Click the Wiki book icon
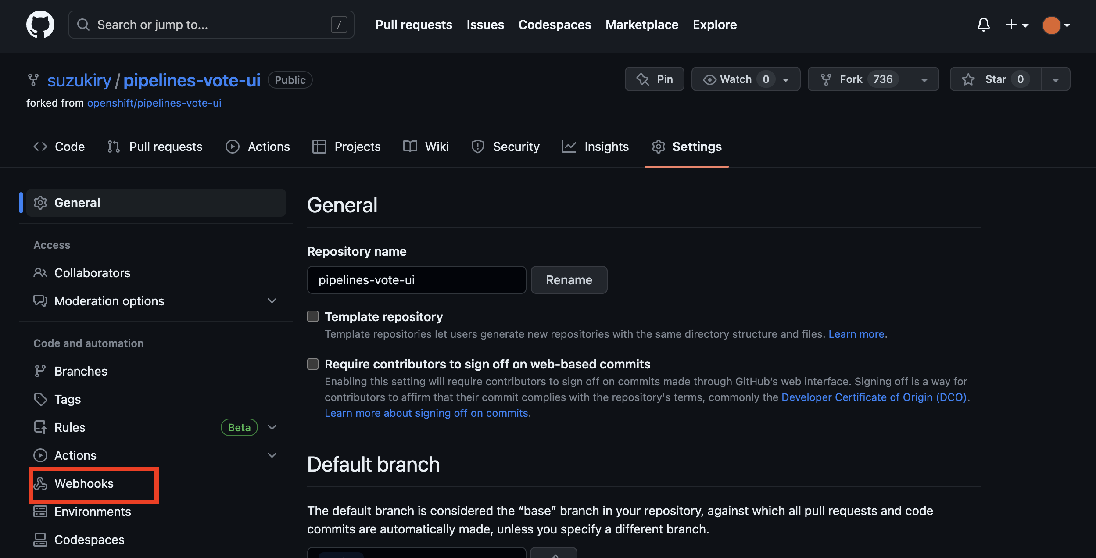 coord(410,147)
